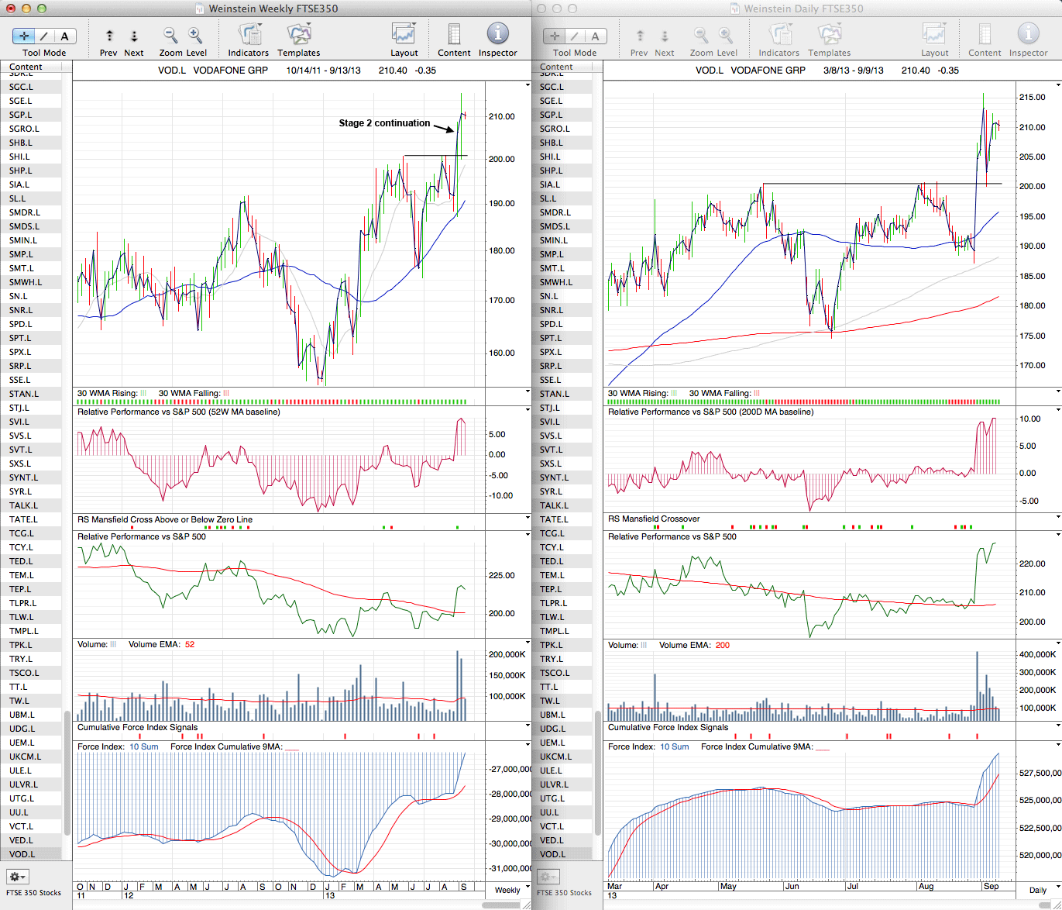Screen dimensions: 1062x910
Task: Toggle Content panel in Weekly window toolbar
Action: [x=454, y=35]
